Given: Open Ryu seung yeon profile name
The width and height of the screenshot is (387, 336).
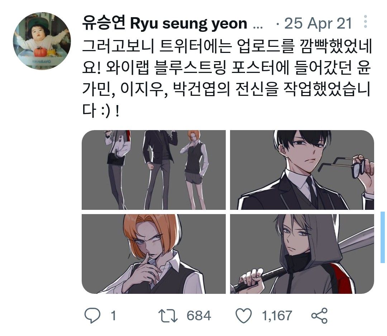Looking at the screenshot, I should [x=164, y=23].
